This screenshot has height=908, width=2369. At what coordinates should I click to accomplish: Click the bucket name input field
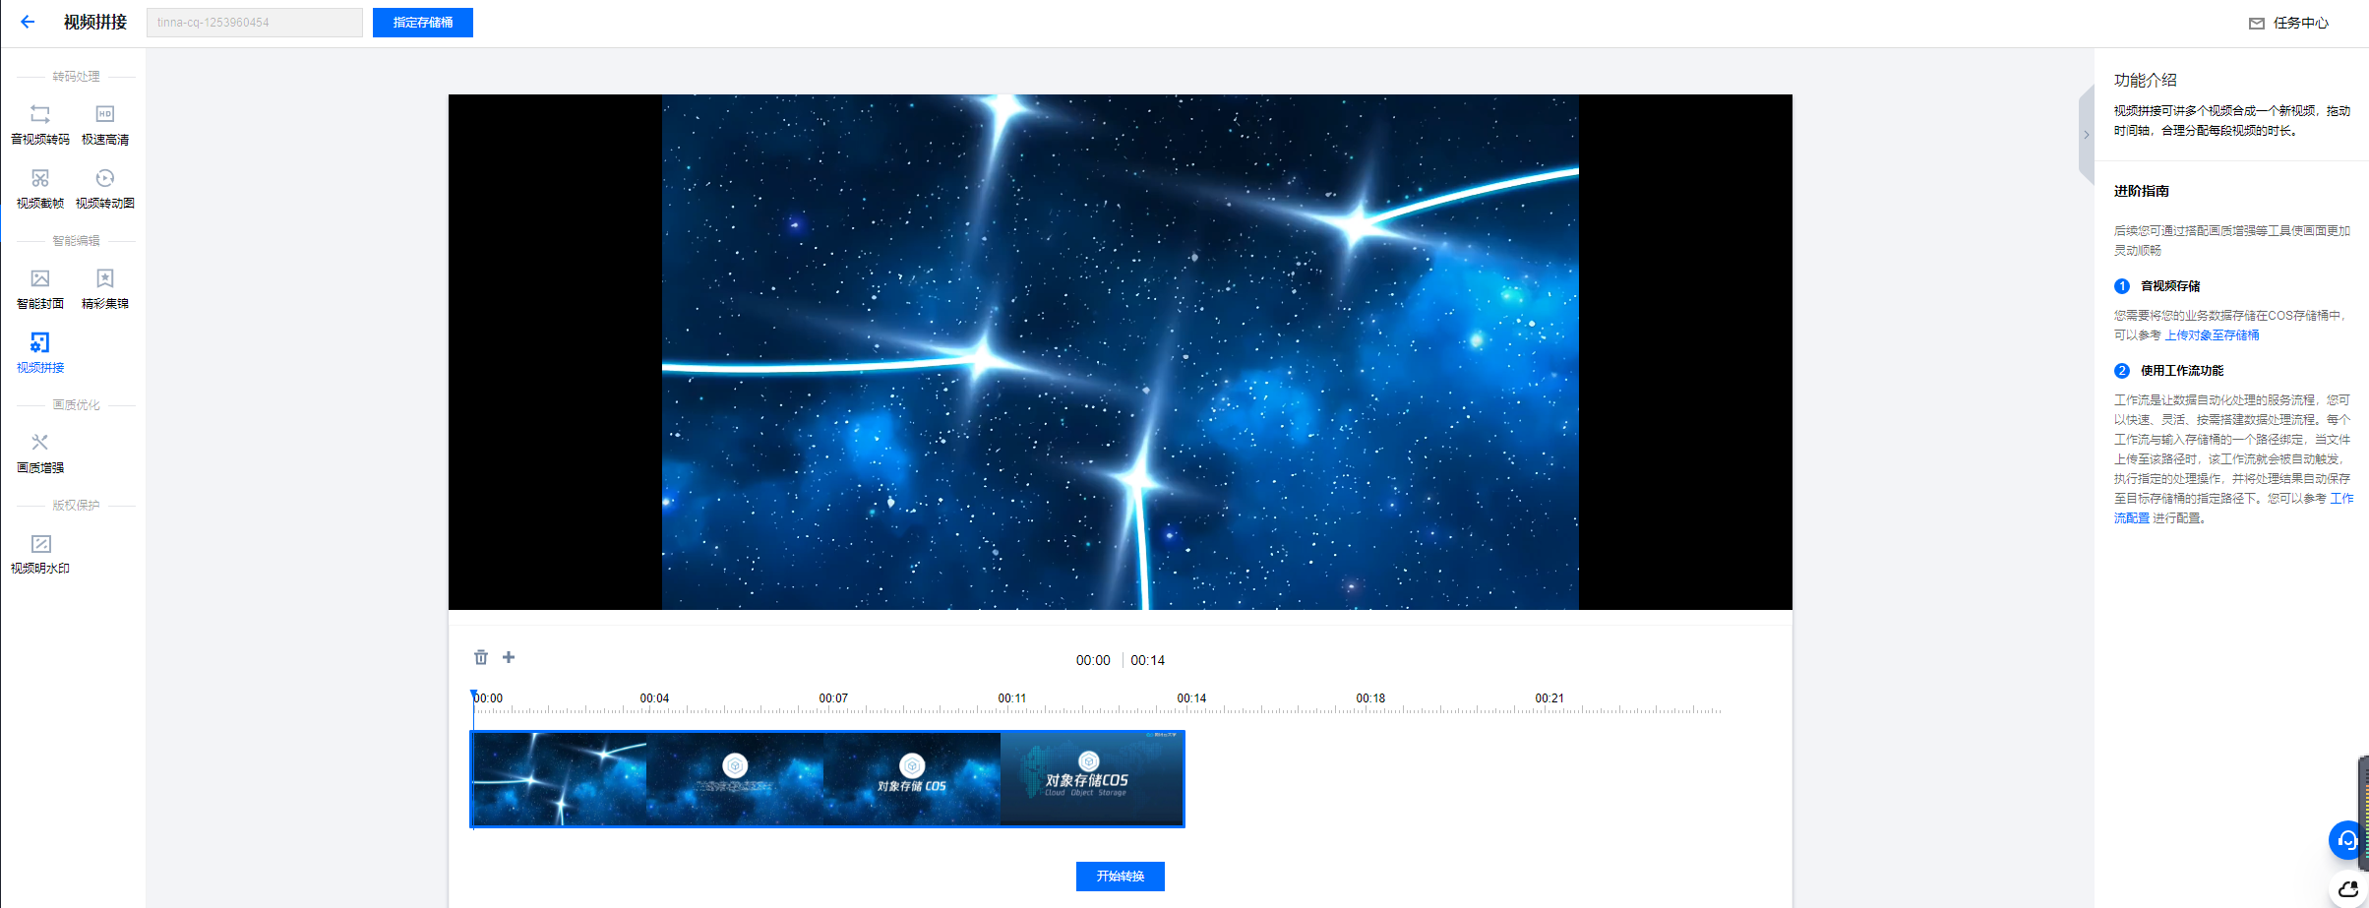pos(255,23)
